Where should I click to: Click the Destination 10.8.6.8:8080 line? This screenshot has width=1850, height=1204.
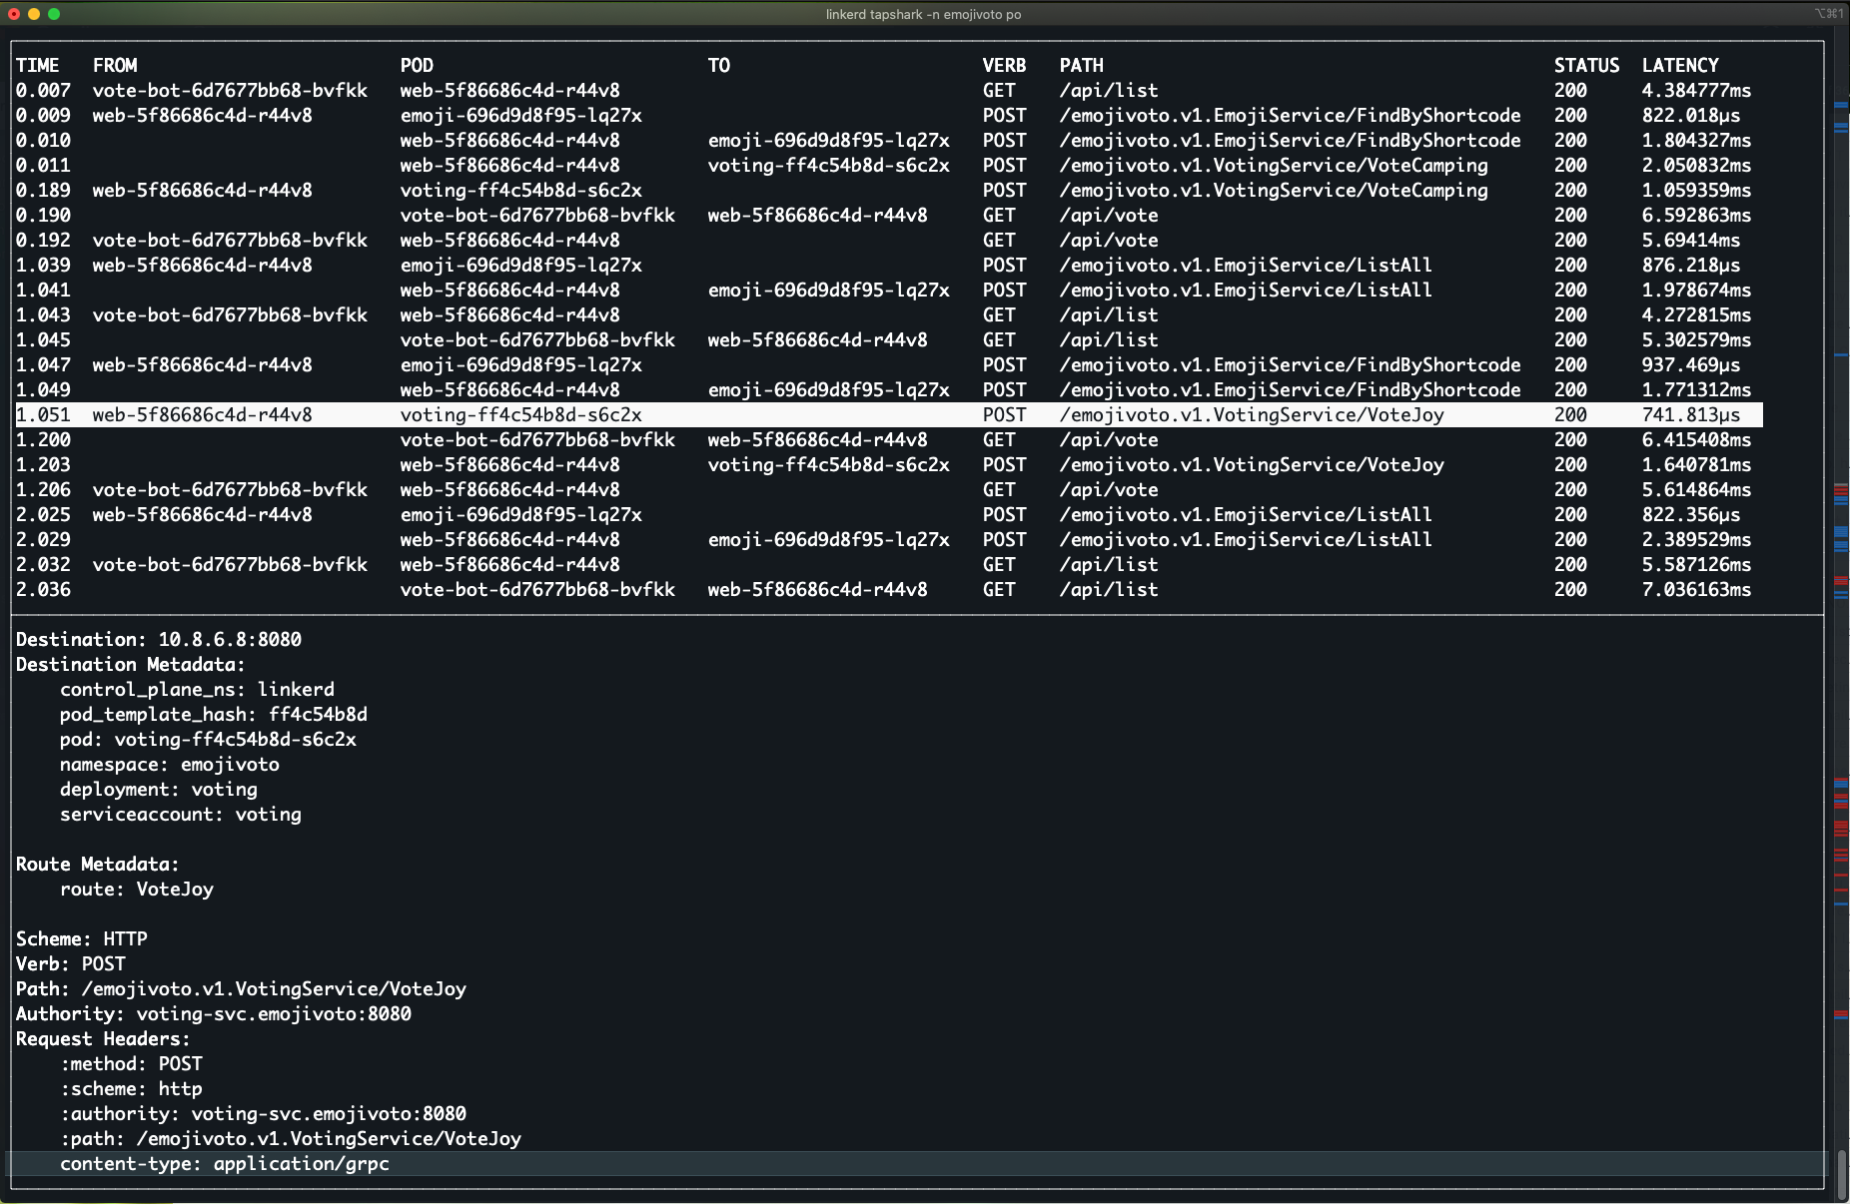click(158, 640)
